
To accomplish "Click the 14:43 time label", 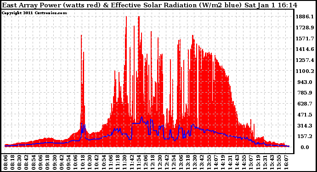I will [x=237, y=162].
